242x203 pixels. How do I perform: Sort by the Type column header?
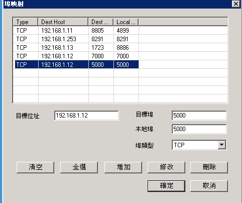pos(26,22)
